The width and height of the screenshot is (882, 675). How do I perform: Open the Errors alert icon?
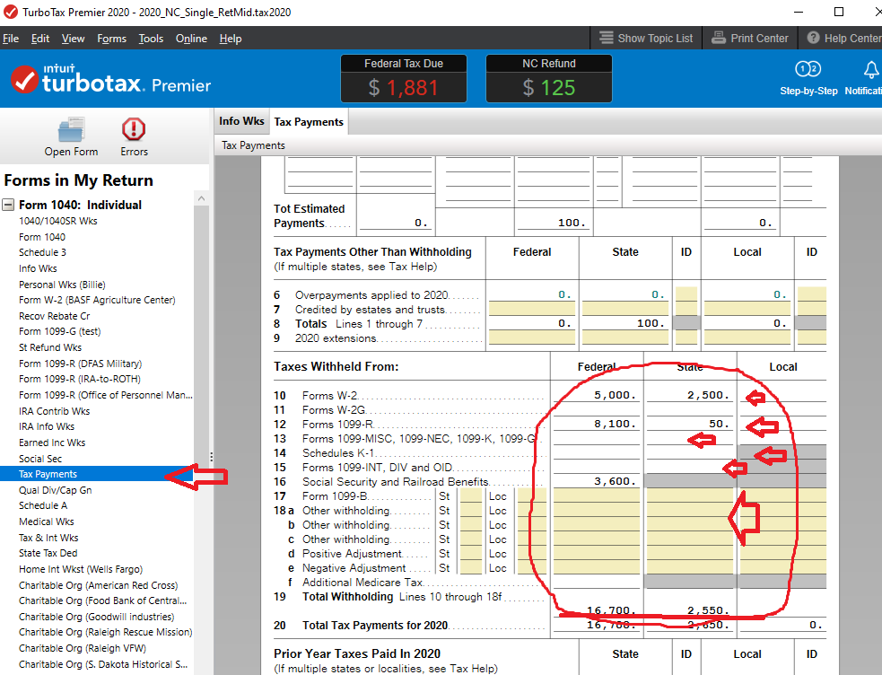coord(134,129)
